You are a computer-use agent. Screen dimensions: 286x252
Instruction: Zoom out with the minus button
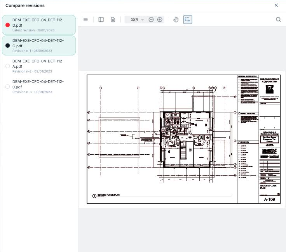(151, 19)
